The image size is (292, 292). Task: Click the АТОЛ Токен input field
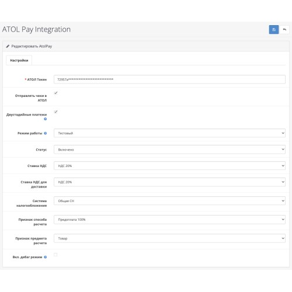pyautogui.click(x=169, y=79)
